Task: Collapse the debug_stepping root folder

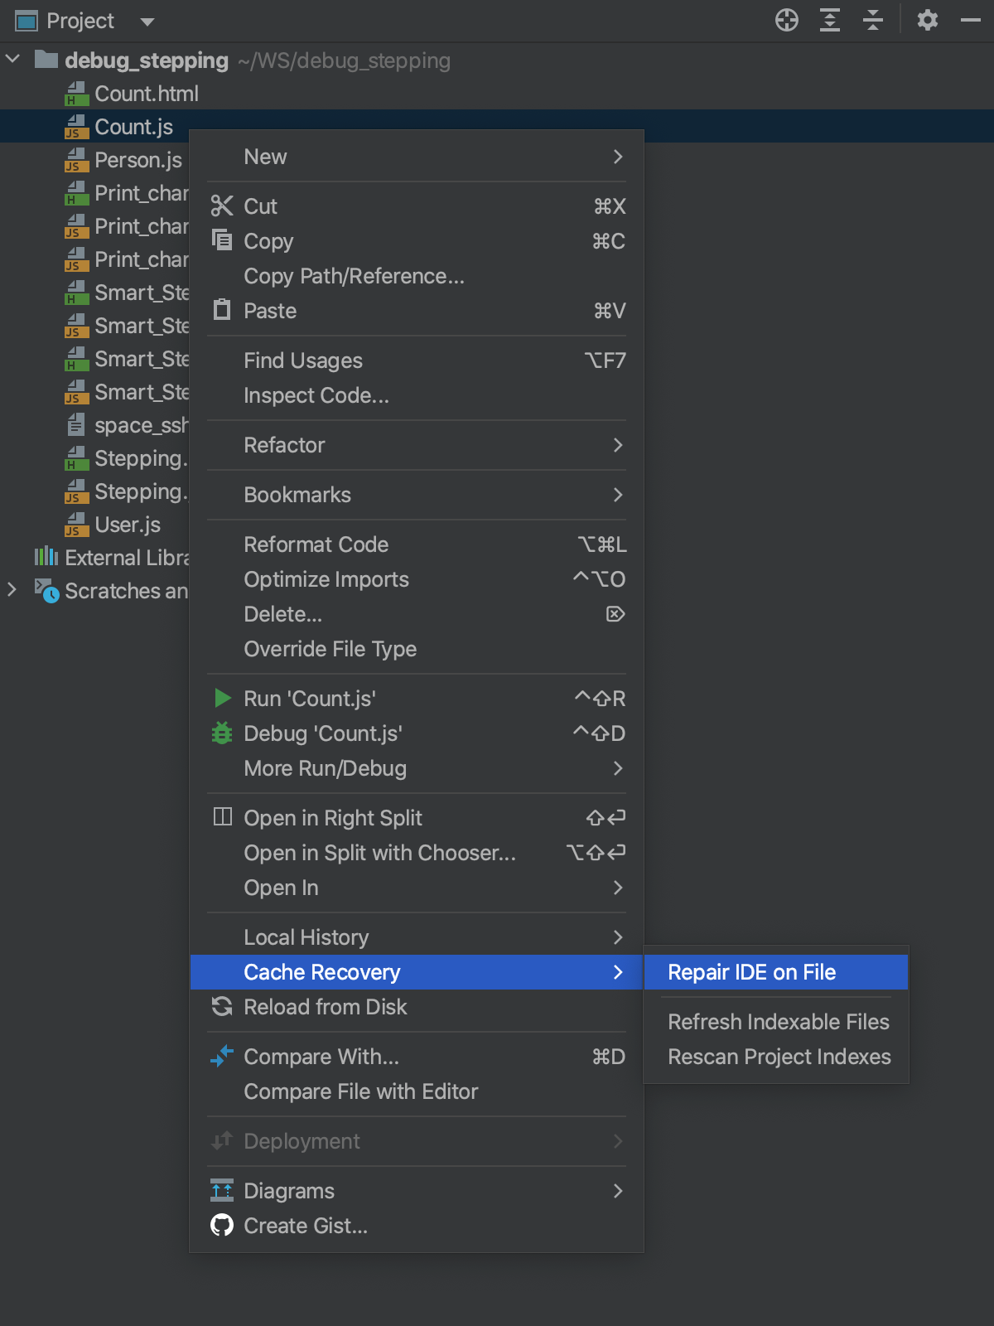Action: pos(13,60)
